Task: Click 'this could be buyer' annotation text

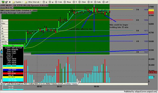Action: point(119,25)
